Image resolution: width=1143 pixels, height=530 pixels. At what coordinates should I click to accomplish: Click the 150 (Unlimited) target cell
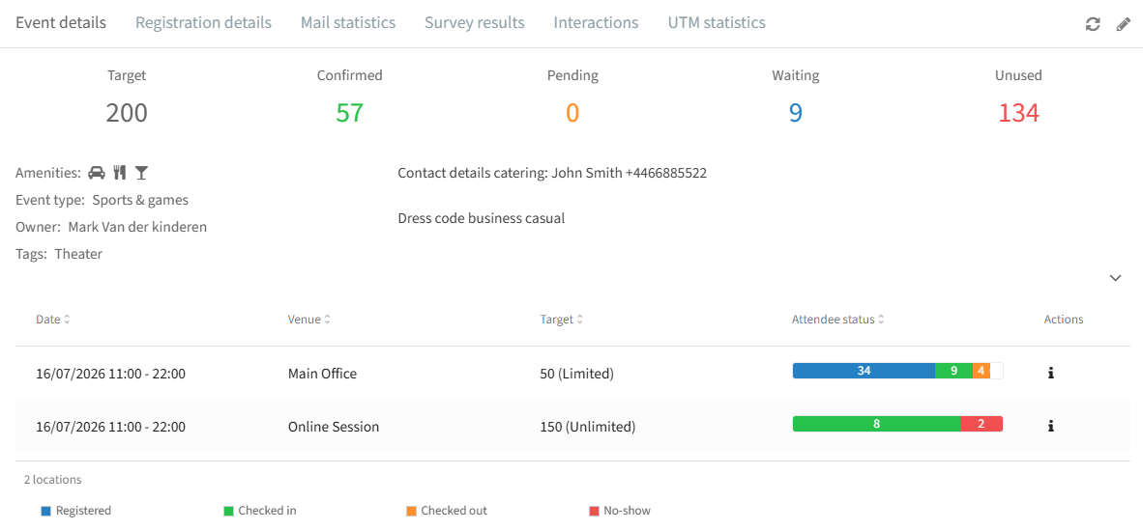click(588, 427)
